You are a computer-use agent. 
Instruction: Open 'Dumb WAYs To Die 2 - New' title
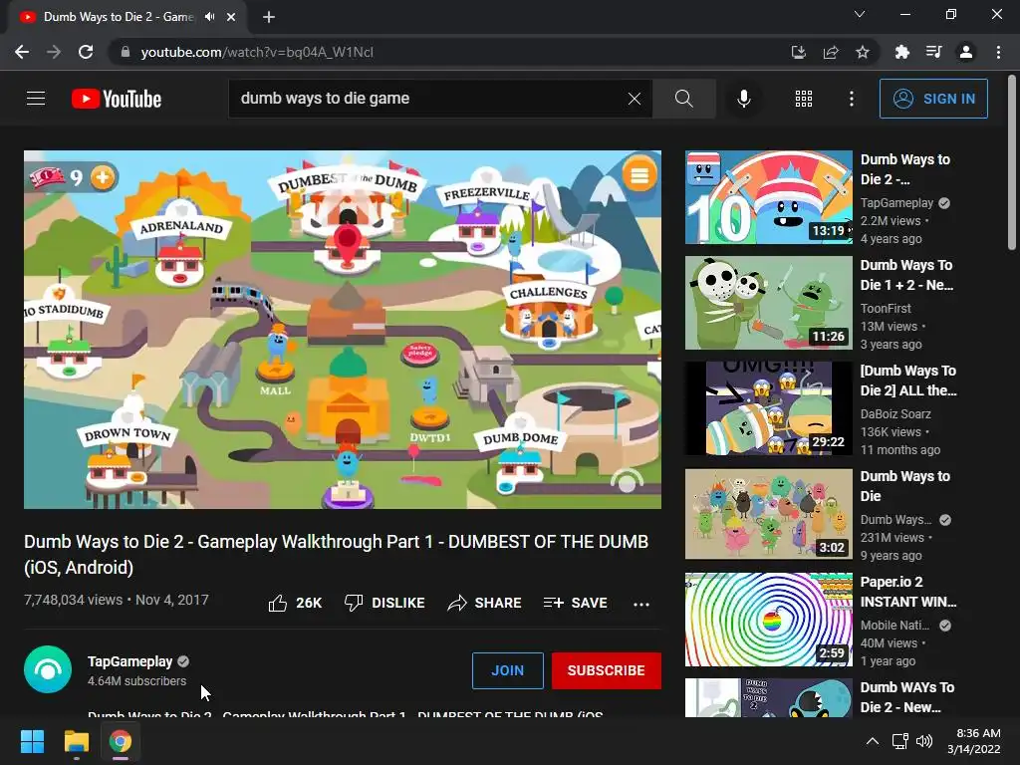(907, 696)
